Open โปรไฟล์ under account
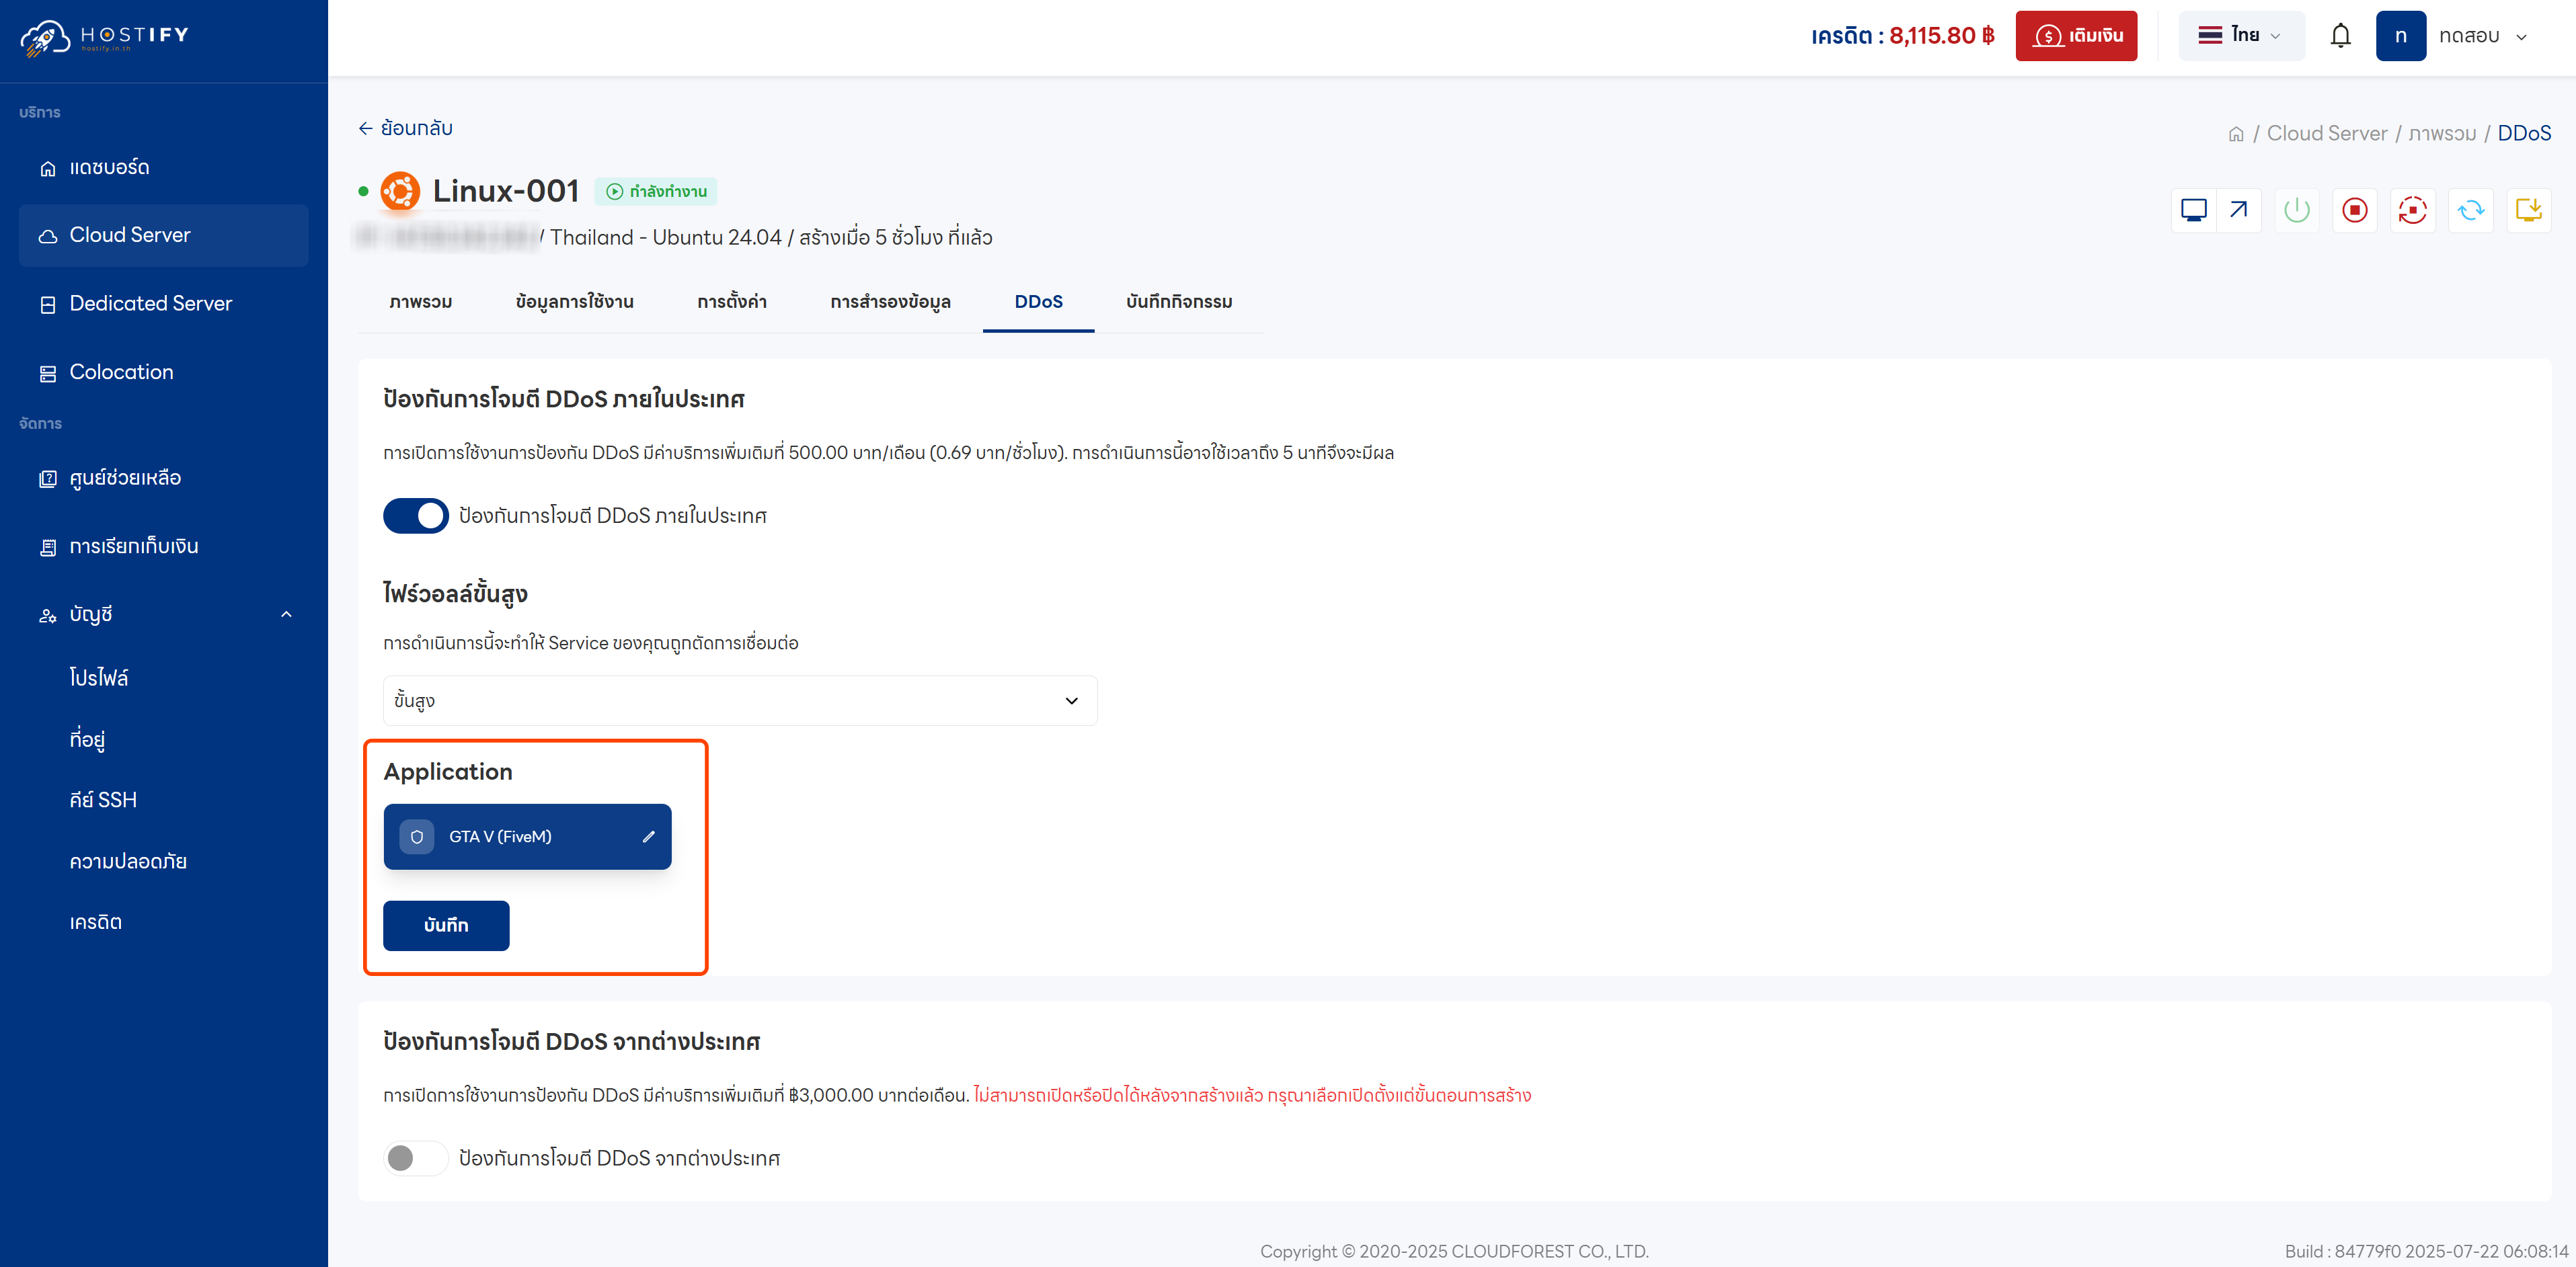The image size is (2576, 1267). [99, 677]
